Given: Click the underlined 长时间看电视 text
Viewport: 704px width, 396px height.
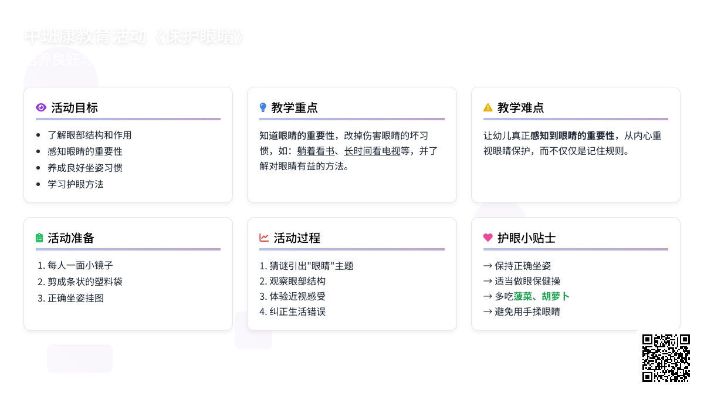Looking at the screenshot, I should (372, 151).
